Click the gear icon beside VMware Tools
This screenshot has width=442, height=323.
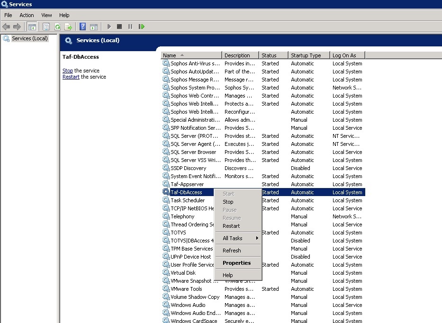[166, 288]
